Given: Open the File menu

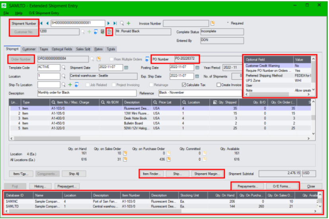Looking at the screenshot, I should coord(6,13).
